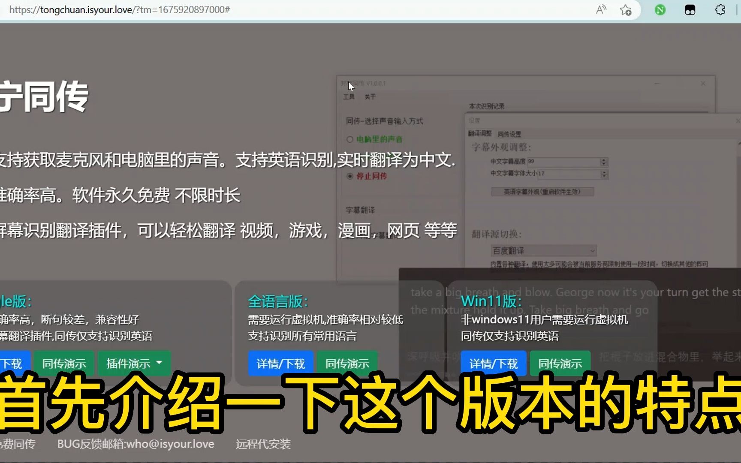The image size is (741, 463).
Task: Open 工具 menu in app screenshot
Action: pyautogui.click(x=349, y=97)
